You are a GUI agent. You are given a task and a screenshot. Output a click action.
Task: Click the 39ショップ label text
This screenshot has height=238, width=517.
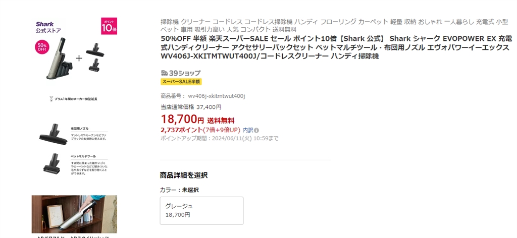coord(185,73)
